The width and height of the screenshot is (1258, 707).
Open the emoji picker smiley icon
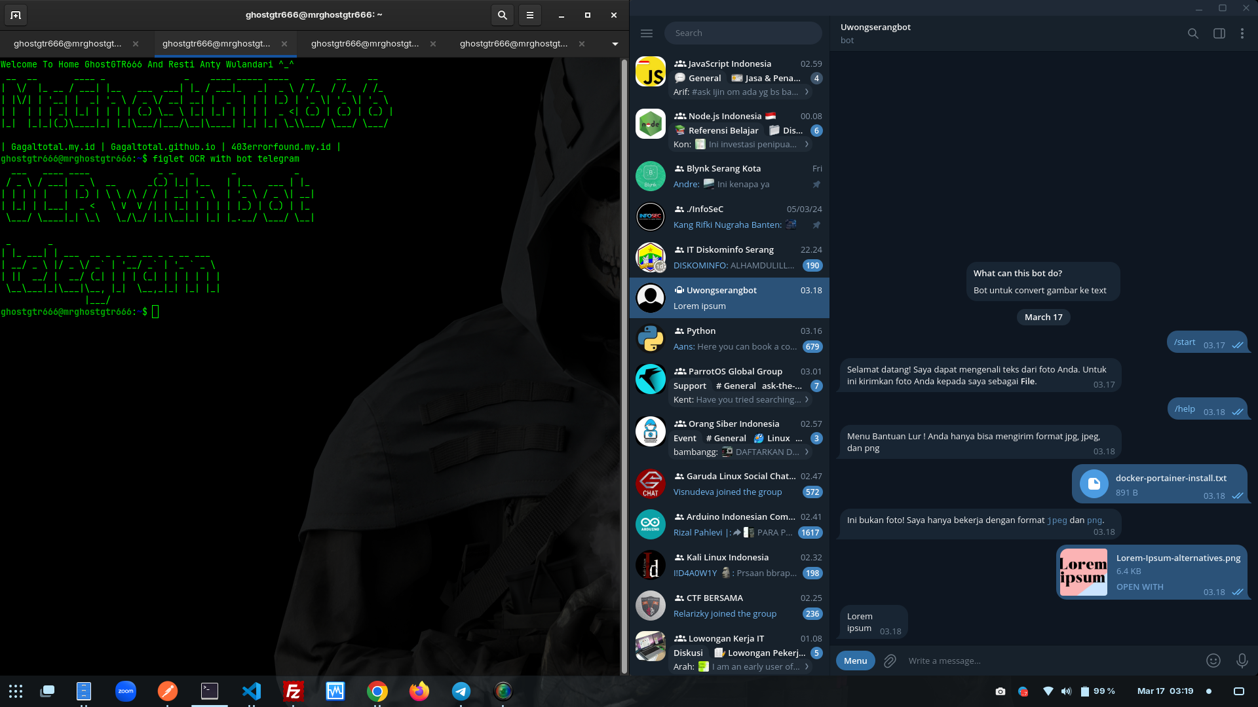tap(1213, 661)
